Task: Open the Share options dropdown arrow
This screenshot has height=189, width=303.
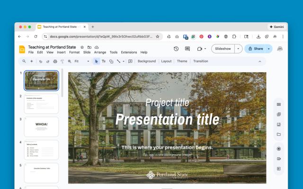Action: pos(268,49)
